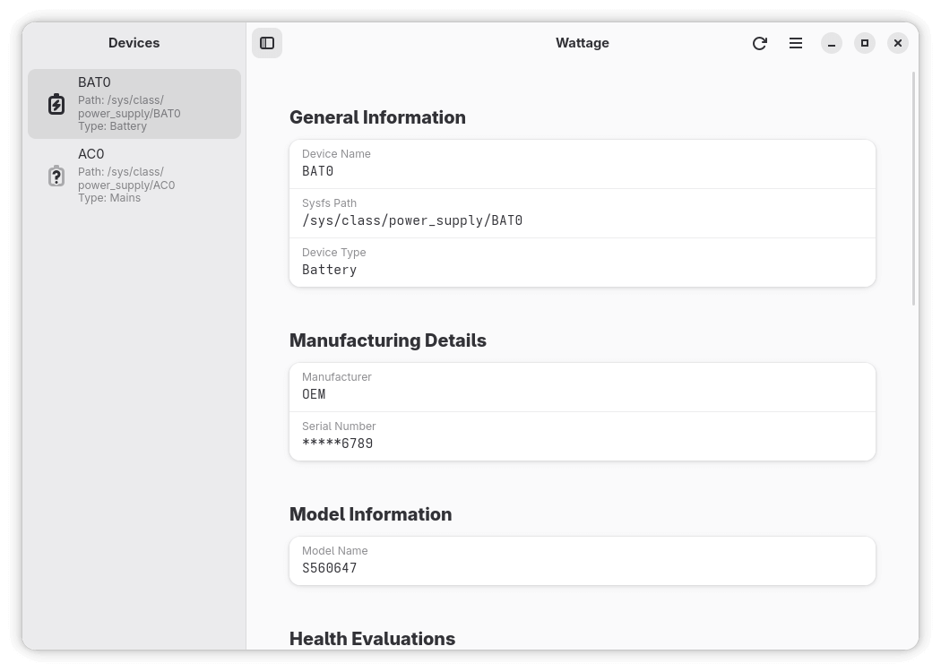This screenshot has height=672, width=941.
Task: Click the Sysfs Path row
Action: pyautogui.click(x=582, y=213)
